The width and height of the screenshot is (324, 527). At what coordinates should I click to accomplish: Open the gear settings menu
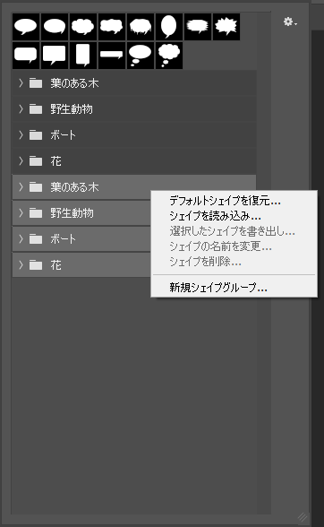[290, 22]
